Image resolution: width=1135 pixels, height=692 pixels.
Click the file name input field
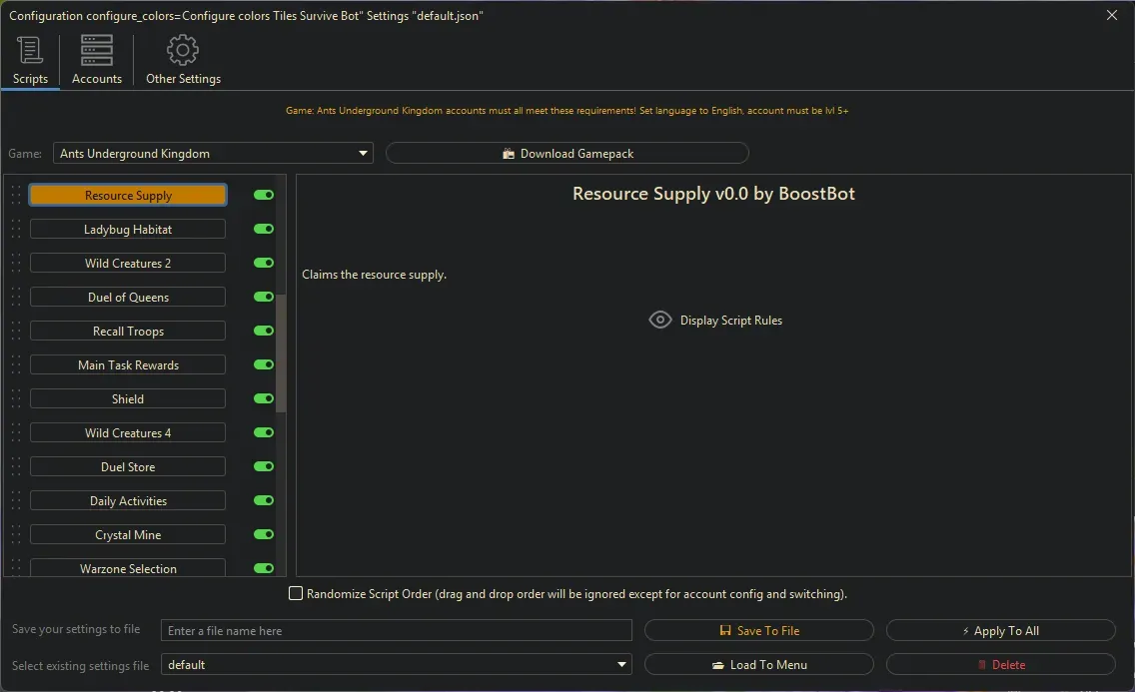pyautogui.click(x=397, y=631)
